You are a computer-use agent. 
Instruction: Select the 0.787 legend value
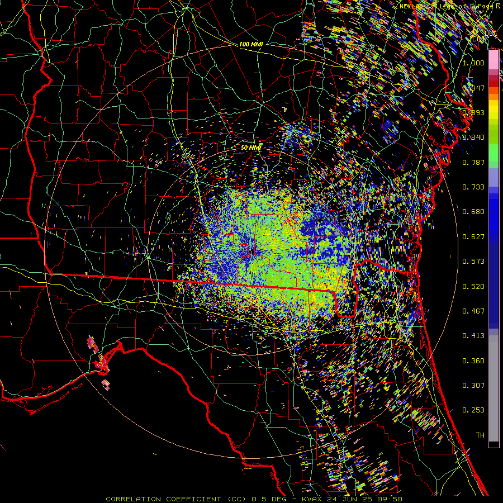coord(473,162)
